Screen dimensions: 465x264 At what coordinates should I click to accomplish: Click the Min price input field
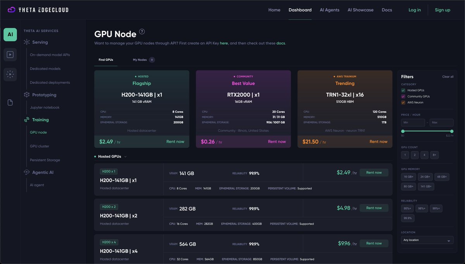click(413, 123)
